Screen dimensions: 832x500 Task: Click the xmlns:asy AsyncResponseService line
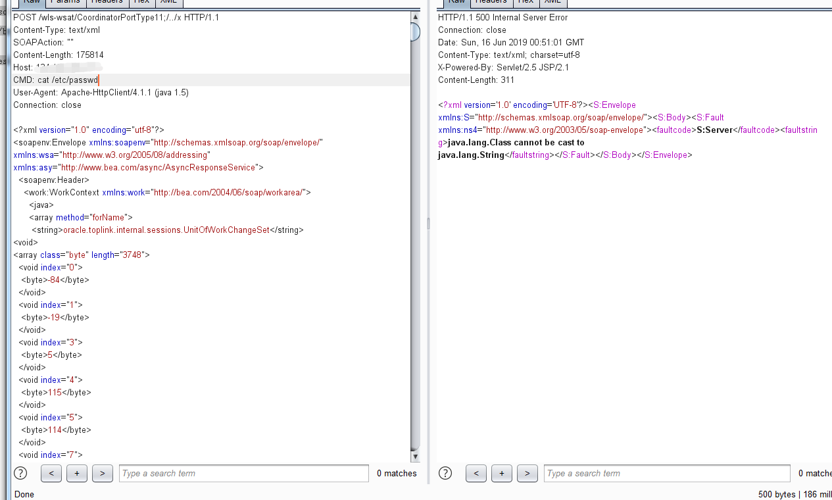138,167
